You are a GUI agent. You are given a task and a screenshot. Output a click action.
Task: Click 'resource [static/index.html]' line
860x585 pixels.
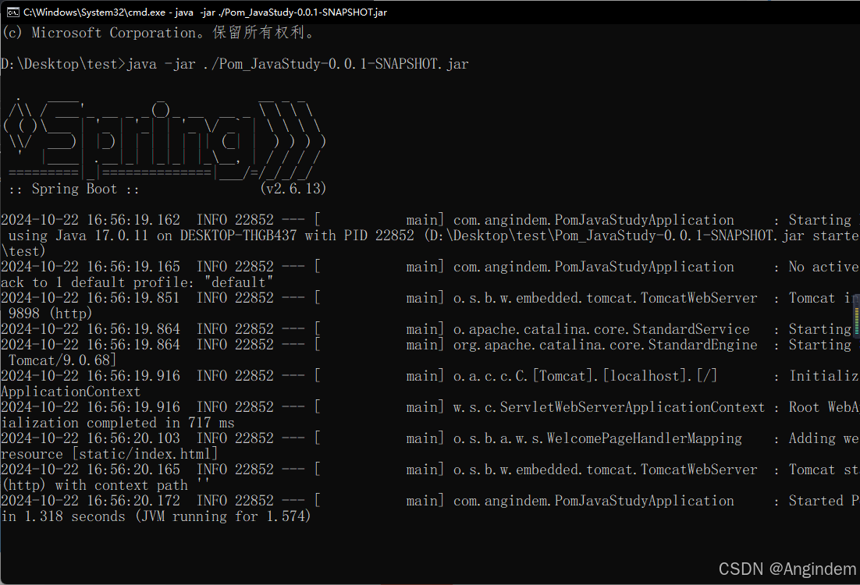(x=110, y=455)
